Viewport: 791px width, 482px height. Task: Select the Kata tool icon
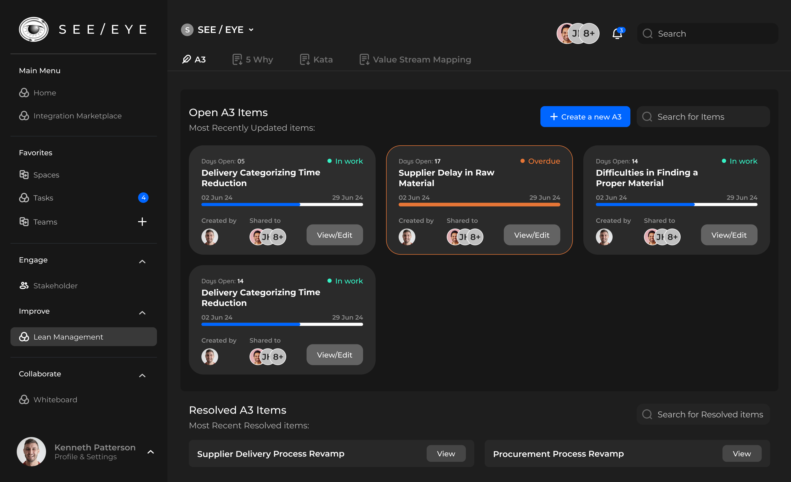click(x=304, y=59)
